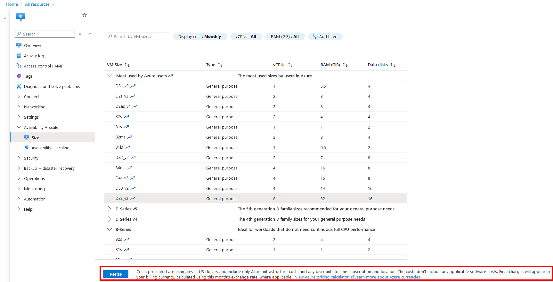Go to Home breadcrumb
Viewport: 553px width, 282px height.
[x=12, y=4]
